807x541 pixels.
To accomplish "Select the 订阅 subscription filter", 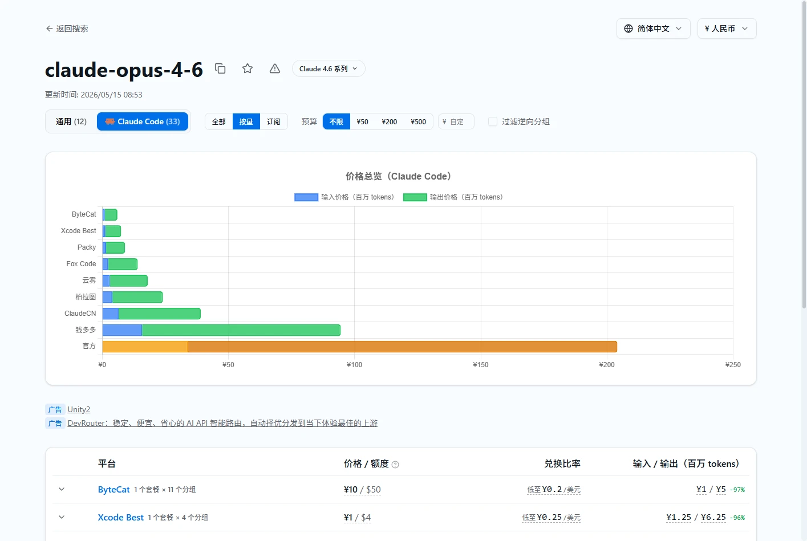I will (x=274, y=121).
